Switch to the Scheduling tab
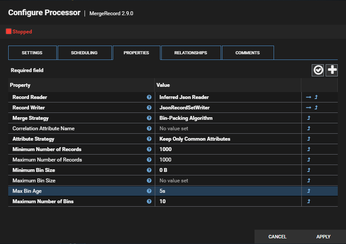The width and height of the screenshot is (346, 244). click(85, 53)
